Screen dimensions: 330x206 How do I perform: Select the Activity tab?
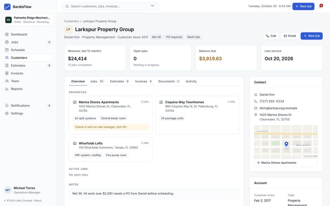[191, 81]
